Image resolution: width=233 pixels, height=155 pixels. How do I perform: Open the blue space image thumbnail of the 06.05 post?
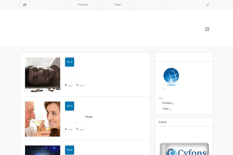tap(43, 150)
